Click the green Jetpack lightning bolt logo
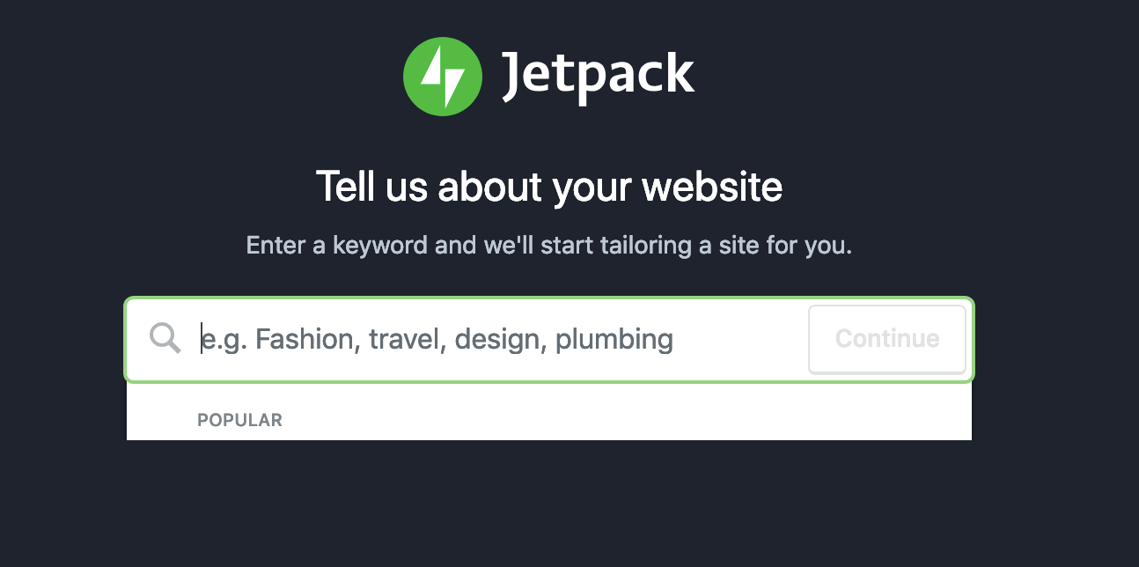 pyautogui.click(x=442, y=77)
